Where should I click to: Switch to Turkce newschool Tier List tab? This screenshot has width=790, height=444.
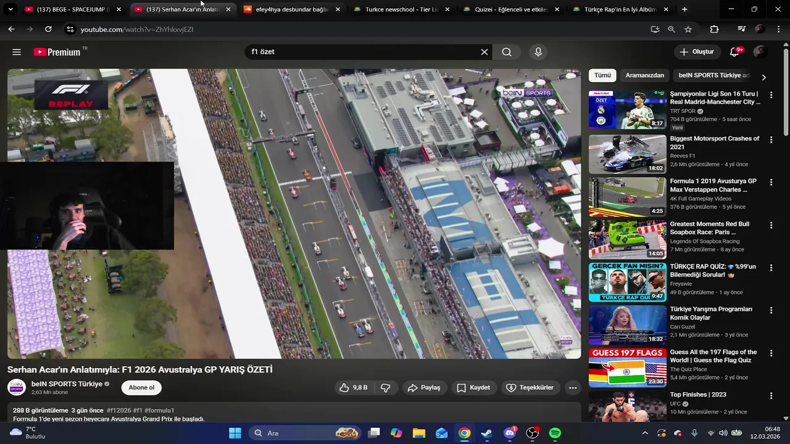point(401,9)
